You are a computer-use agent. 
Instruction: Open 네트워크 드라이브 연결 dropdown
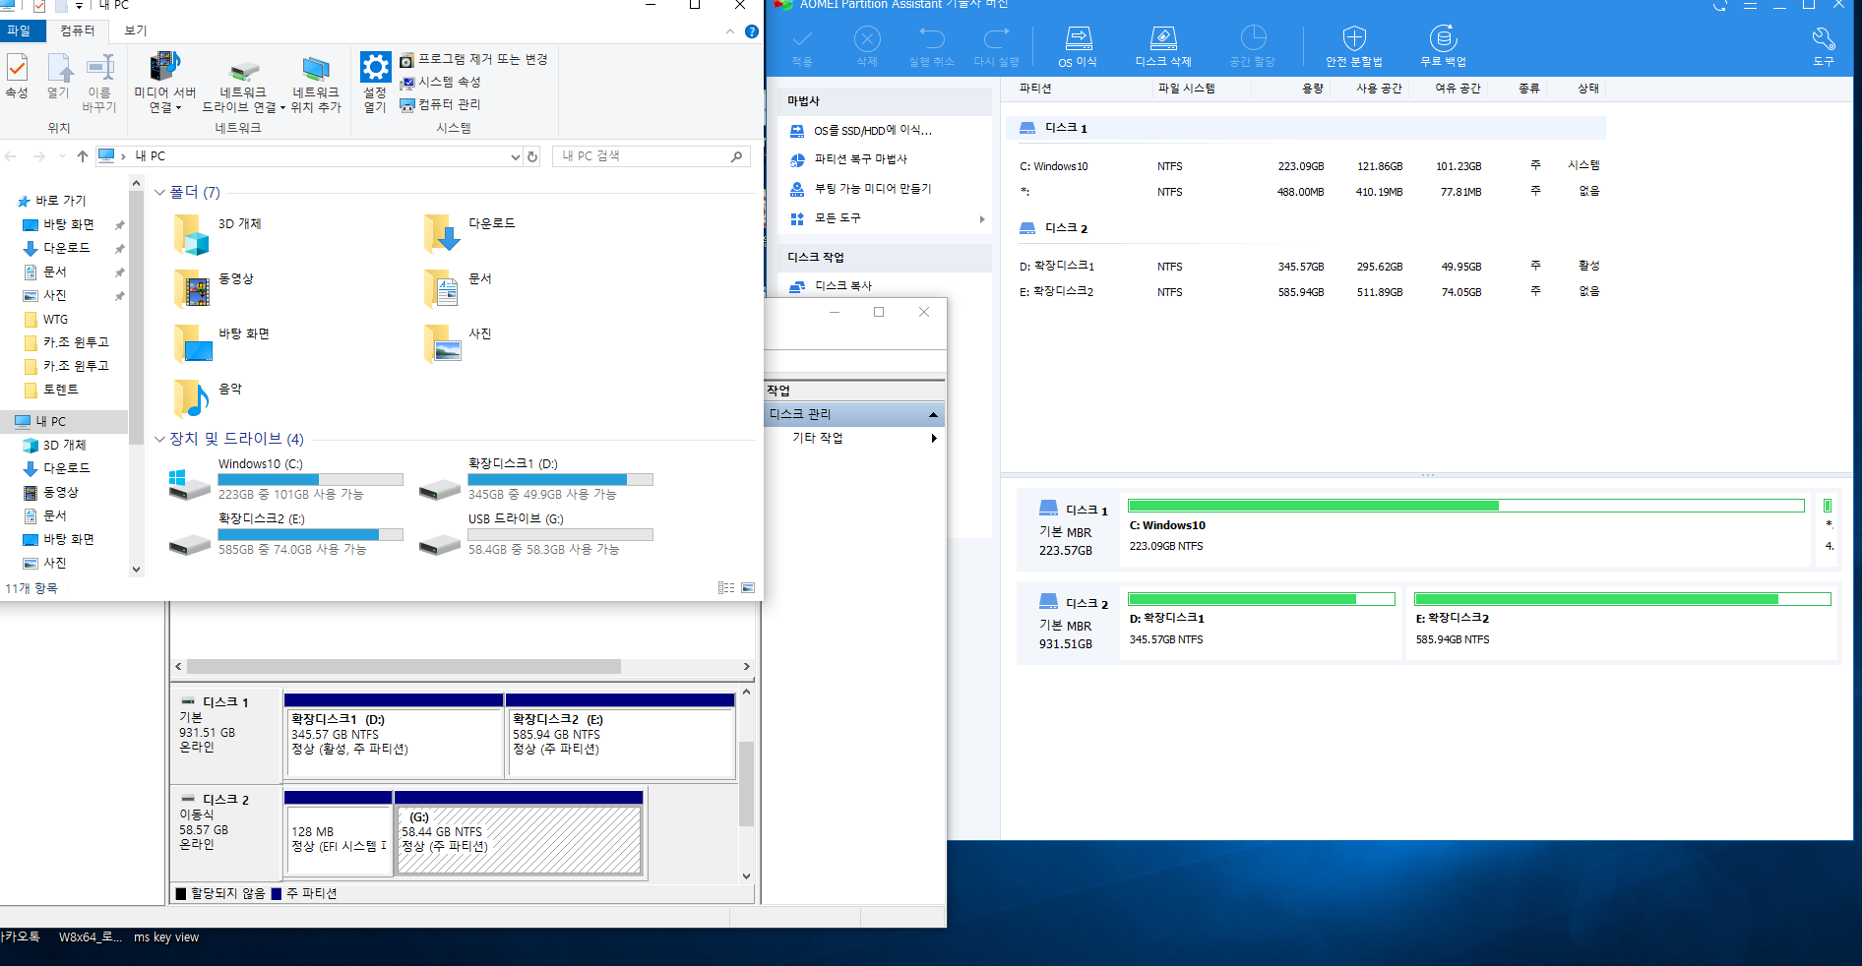(243, 85)
